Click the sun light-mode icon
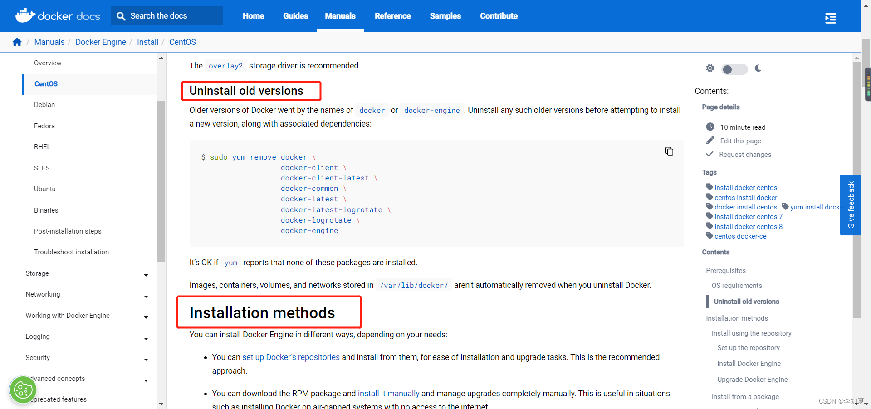Screen dimensions: 871x409 710,68
